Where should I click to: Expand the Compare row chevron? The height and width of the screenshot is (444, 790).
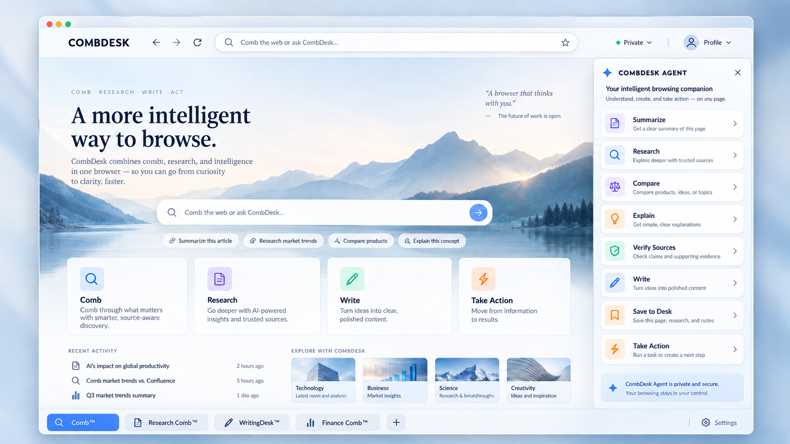pos(735,187)
